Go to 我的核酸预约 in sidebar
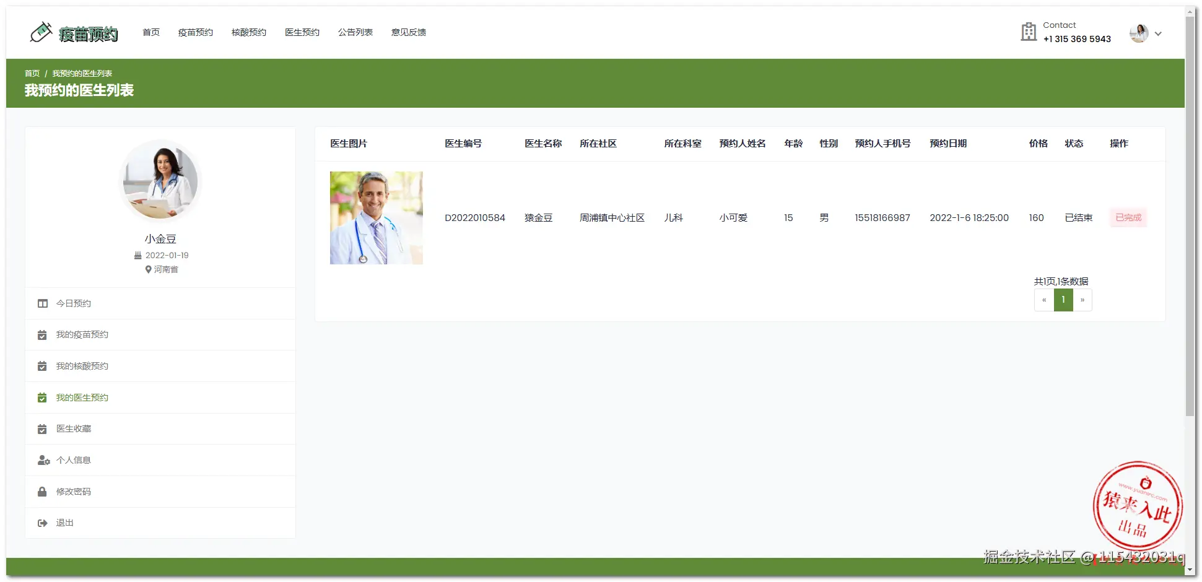Screen dimensions: 1202x582 coord(160,367)
